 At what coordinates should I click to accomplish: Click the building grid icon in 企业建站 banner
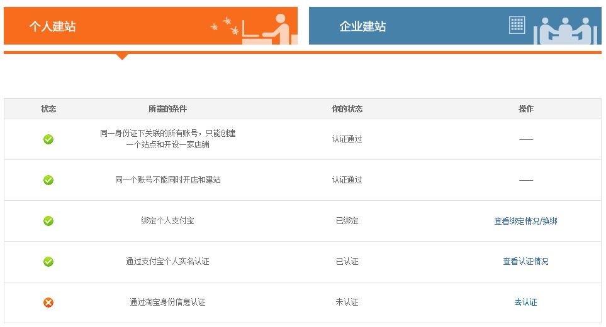517,25
